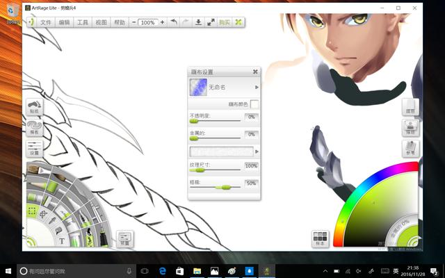Click the 画布颜色 canvas color swatch
The height and width of the screenshot is (278, 445).
click(254, 104)
